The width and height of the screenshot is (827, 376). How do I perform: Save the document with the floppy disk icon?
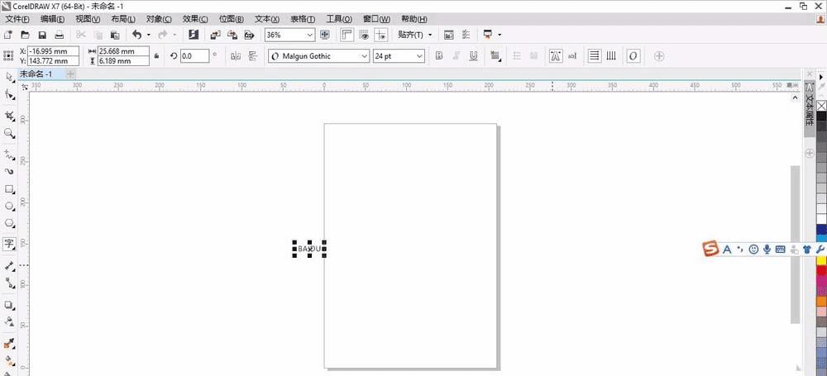tap(42, 35)
